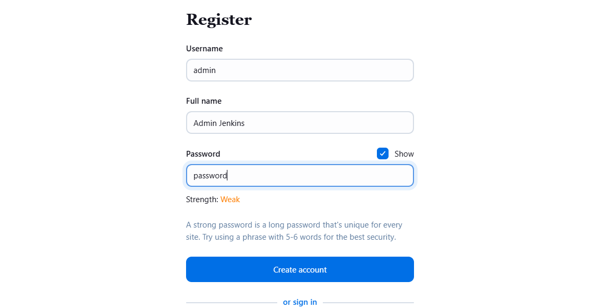Screen dimensions: 599x308
Task: Click the Register page heading
Action: 219,20
